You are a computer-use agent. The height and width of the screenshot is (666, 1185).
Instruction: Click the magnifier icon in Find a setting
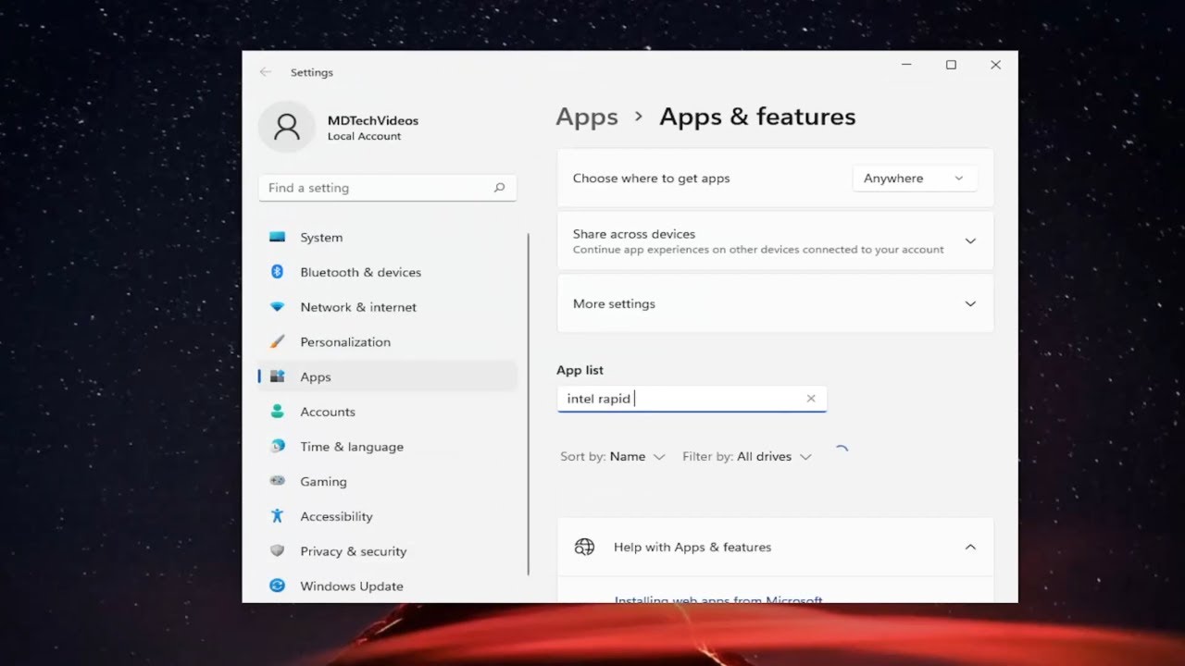pyautogui.click(x=499, y=188)
